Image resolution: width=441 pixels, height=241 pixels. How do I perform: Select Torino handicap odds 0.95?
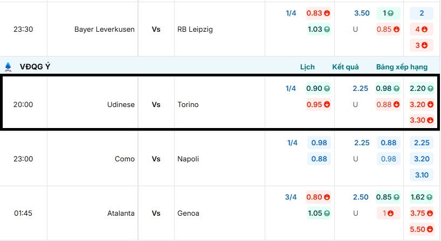point(318,104)
